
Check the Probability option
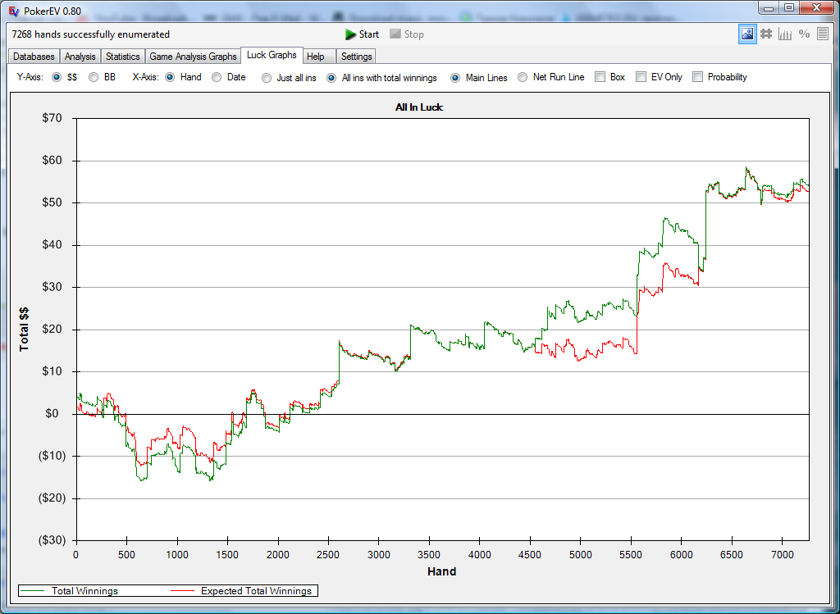pyautogui.click(x=698, y=77)
